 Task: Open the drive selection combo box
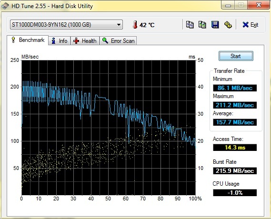[66, 25]
